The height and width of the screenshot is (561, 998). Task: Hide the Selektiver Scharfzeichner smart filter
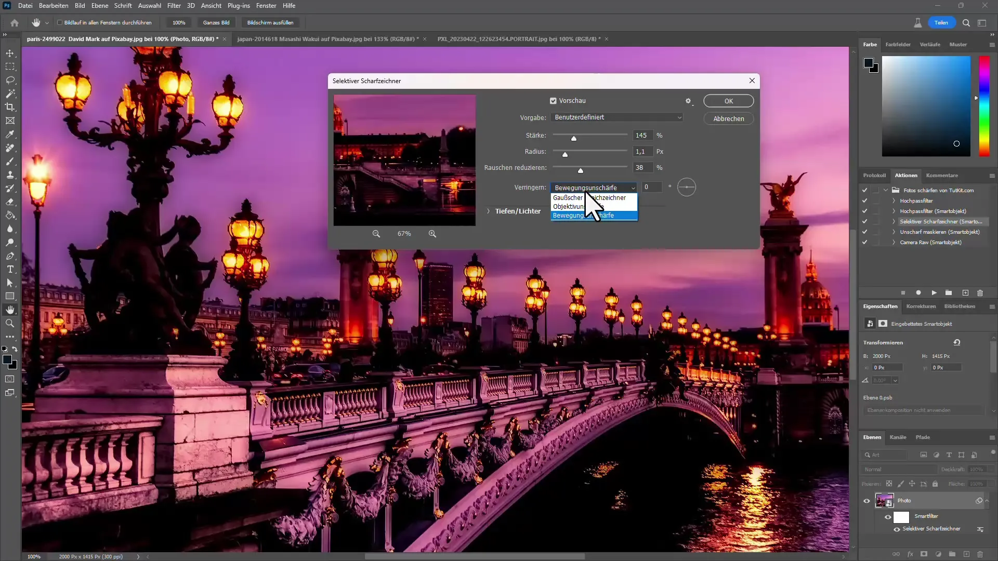[897, 529]
